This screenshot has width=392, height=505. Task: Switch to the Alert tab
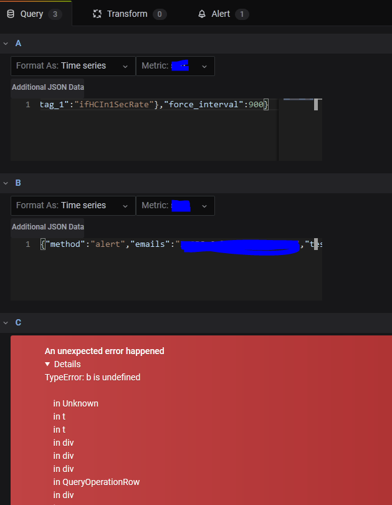[222, 12]
